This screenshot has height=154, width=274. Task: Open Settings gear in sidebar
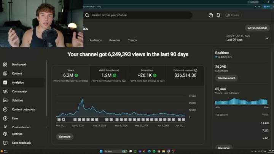click(5, 134)
